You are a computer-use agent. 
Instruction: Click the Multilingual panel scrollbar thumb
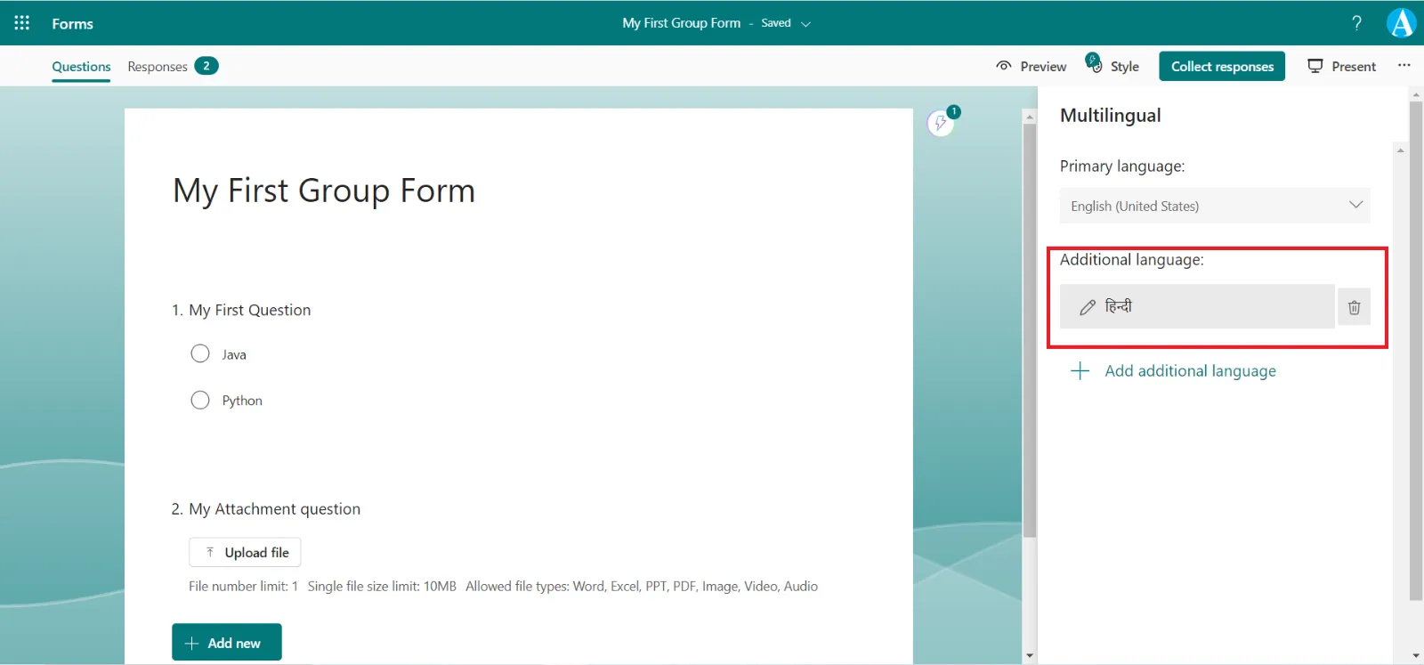1416,352
